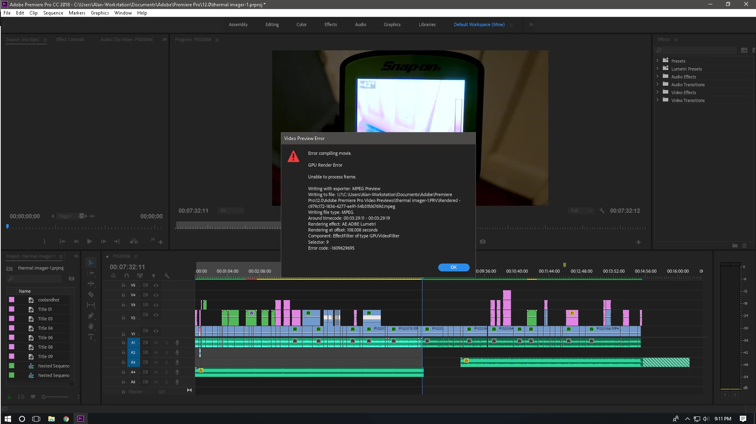Toggle Linked Selection in timeline
Image resolution: width=756 pixels, height=424 pixels.
tap(140, 276)
